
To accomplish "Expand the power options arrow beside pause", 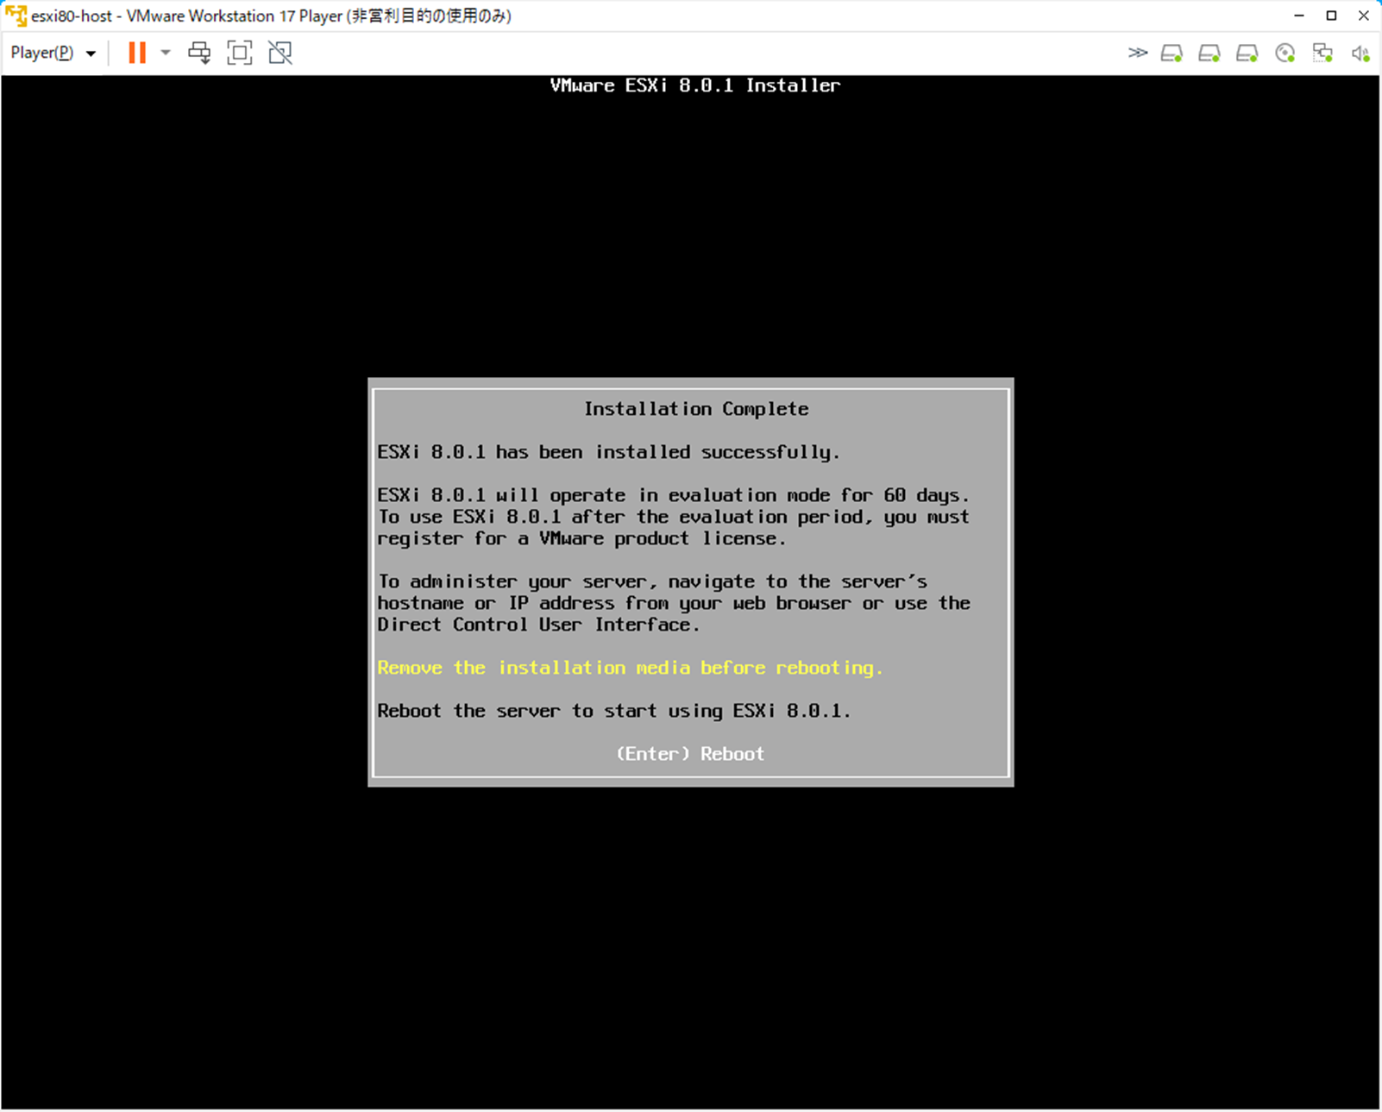I will 166,53.
